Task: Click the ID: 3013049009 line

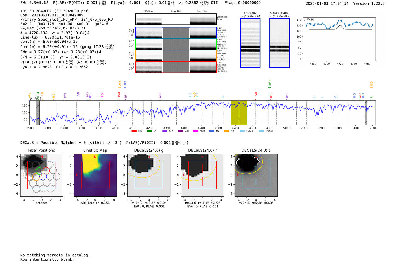Action: pos(55,11)
